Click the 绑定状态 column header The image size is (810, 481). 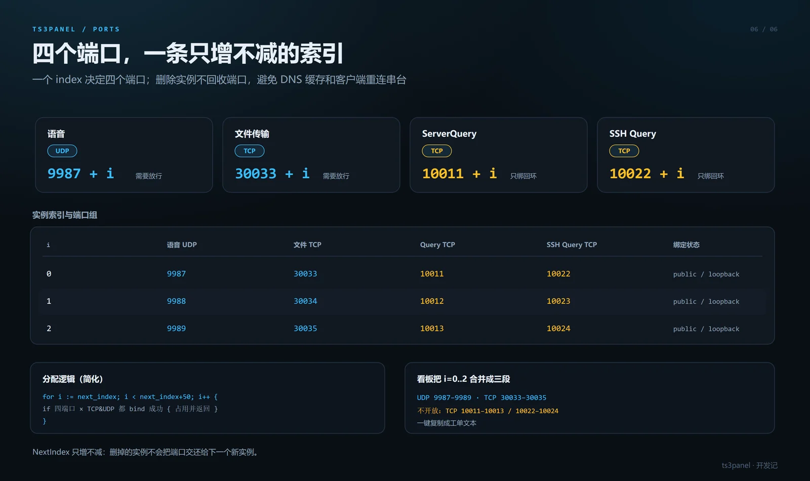pyautogui.click(x=686, y=245)
